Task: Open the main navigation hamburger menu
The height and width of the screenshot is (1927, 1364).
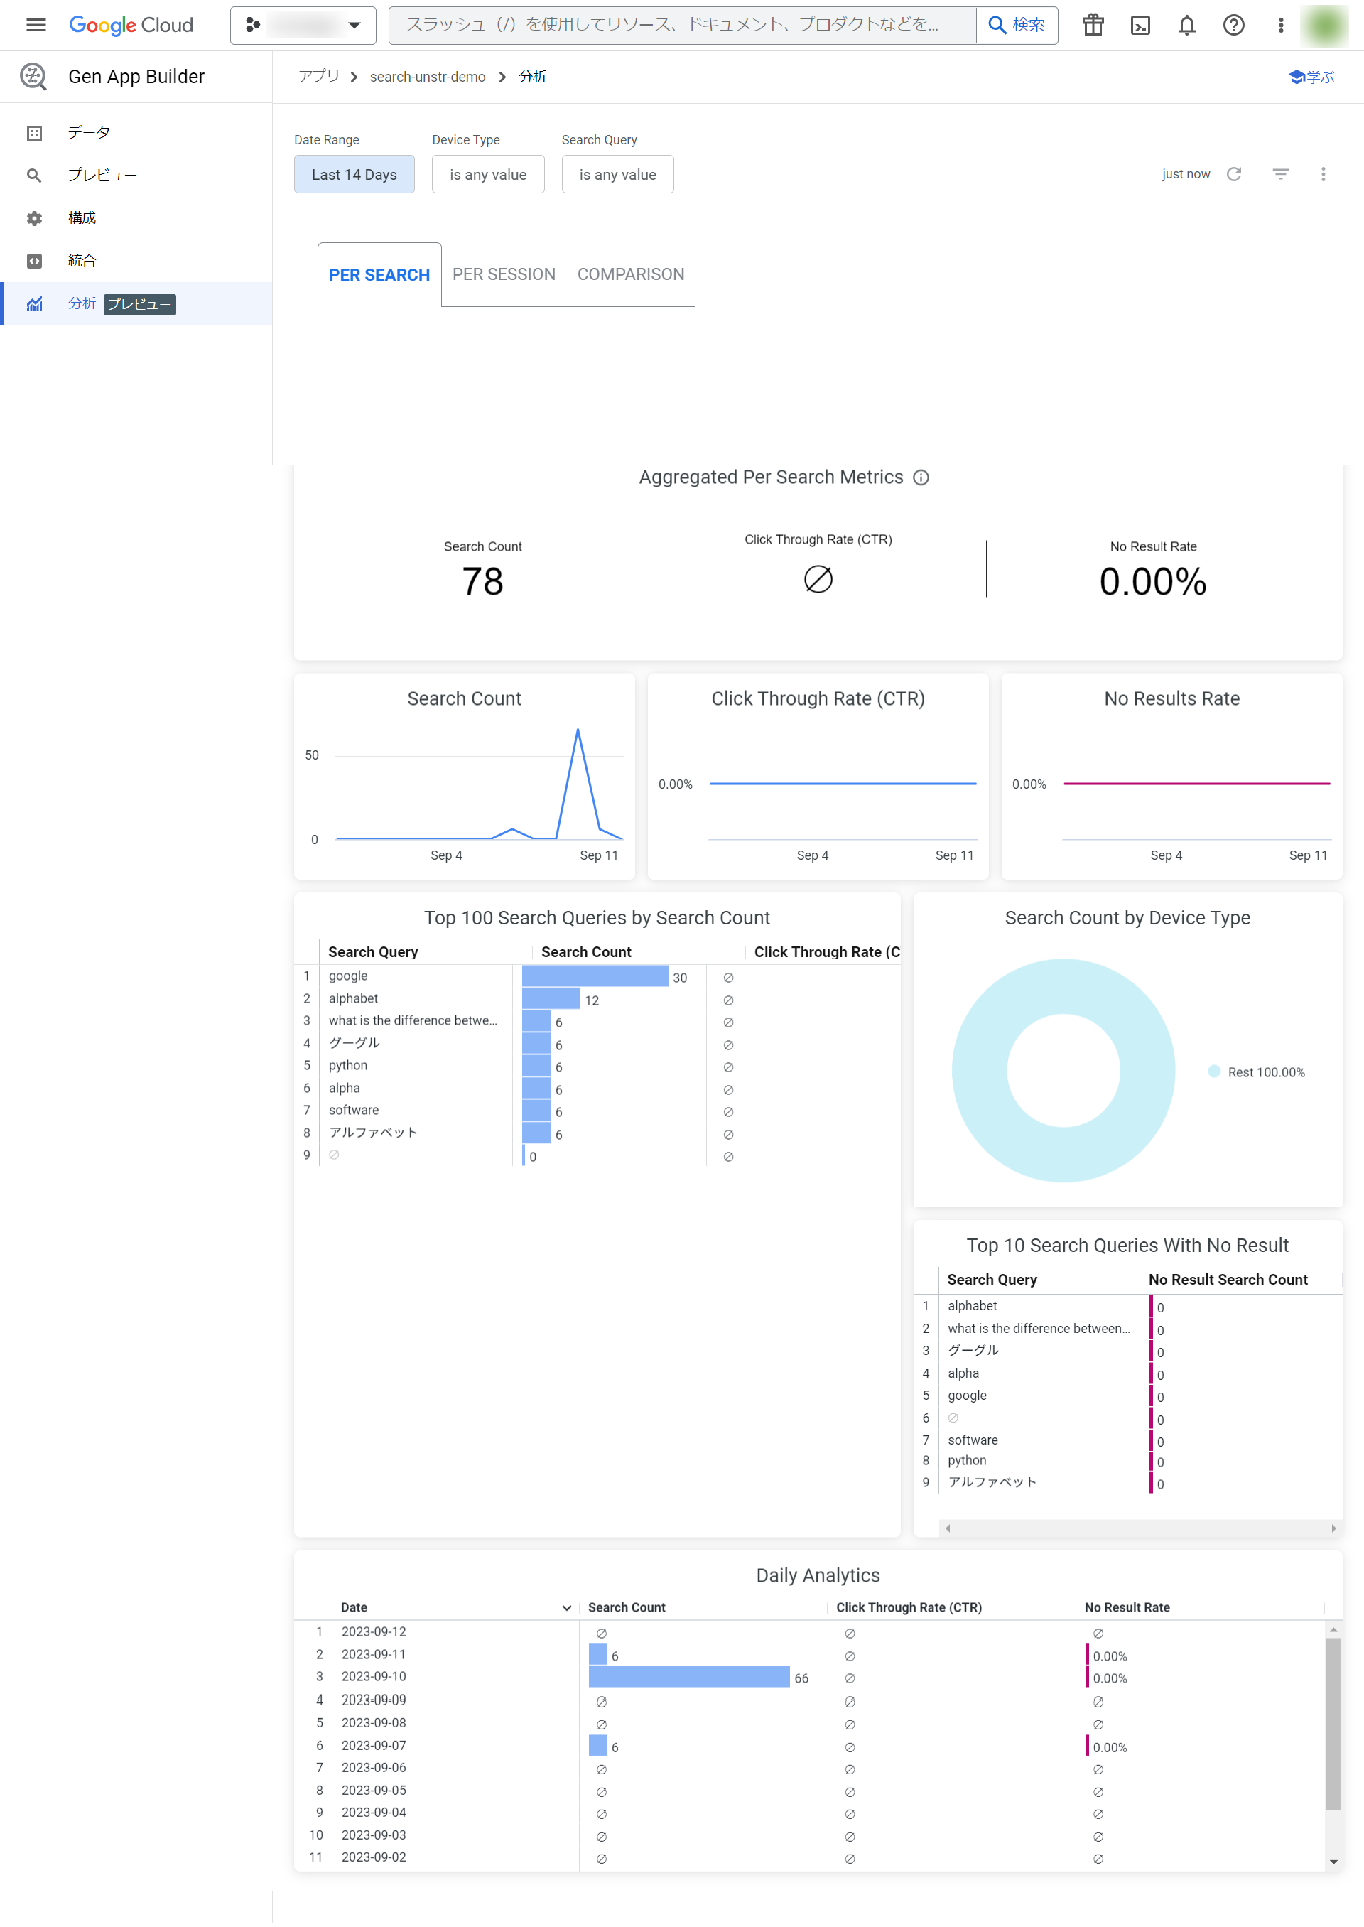Action: coord(36,25)
